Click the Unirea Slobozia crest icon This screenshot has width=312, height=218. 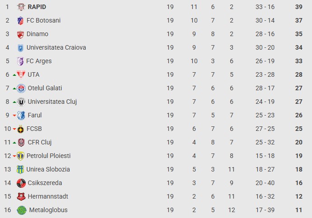coord(20,170)
